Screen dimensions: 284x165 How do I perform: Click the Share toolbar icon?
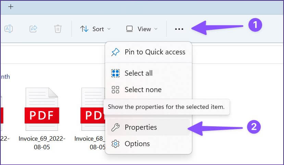[33, 29]
